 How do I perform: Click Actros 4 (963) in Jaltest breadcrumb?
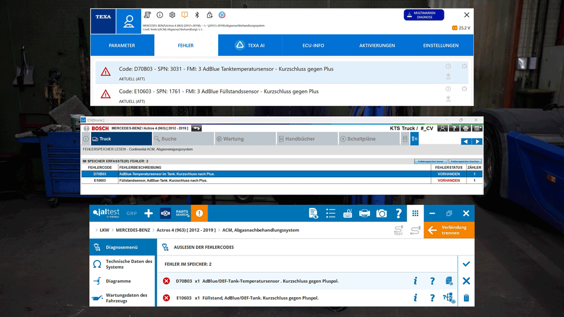(x=186, y=230)
